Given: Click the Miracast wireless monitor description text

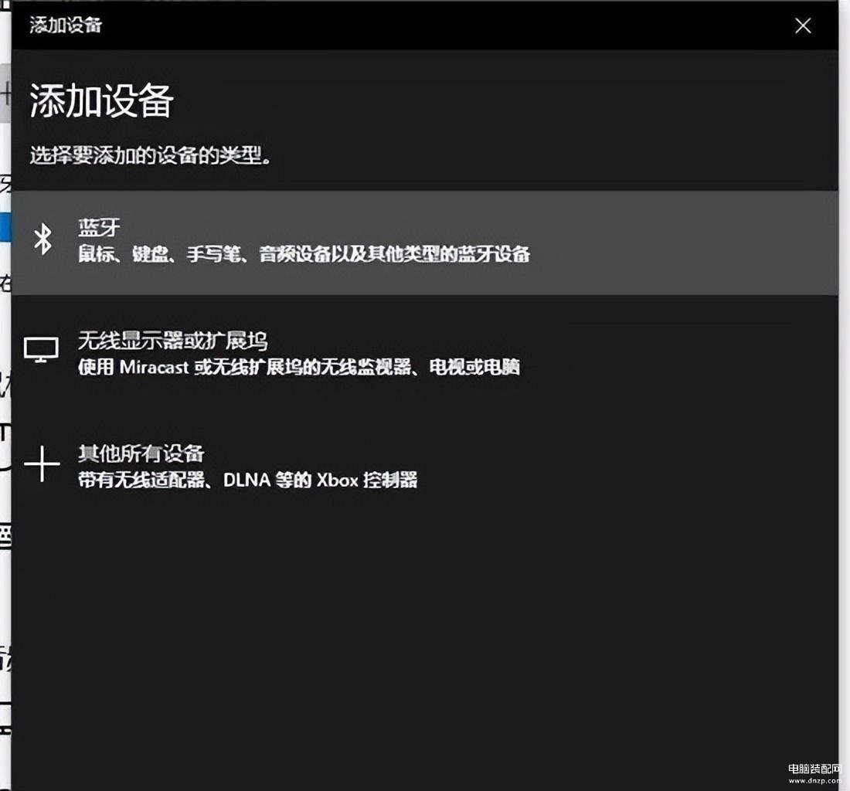Looking at the screenshot, I should [x=298, y=367].
